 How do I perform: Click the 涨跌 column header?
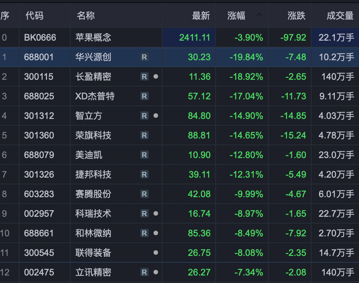pyautogui.click(x=296, y=16)
